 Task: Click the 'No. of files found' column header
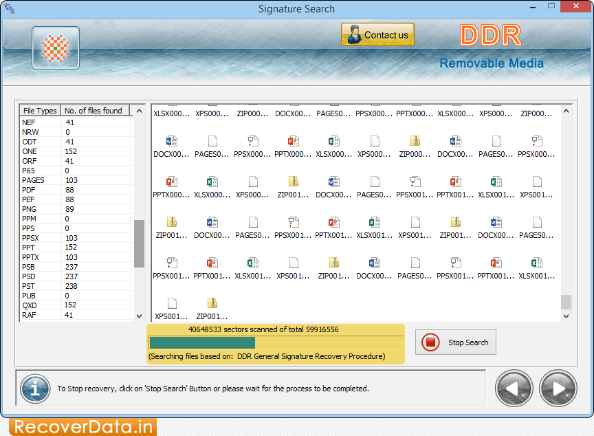pos(94,111)
